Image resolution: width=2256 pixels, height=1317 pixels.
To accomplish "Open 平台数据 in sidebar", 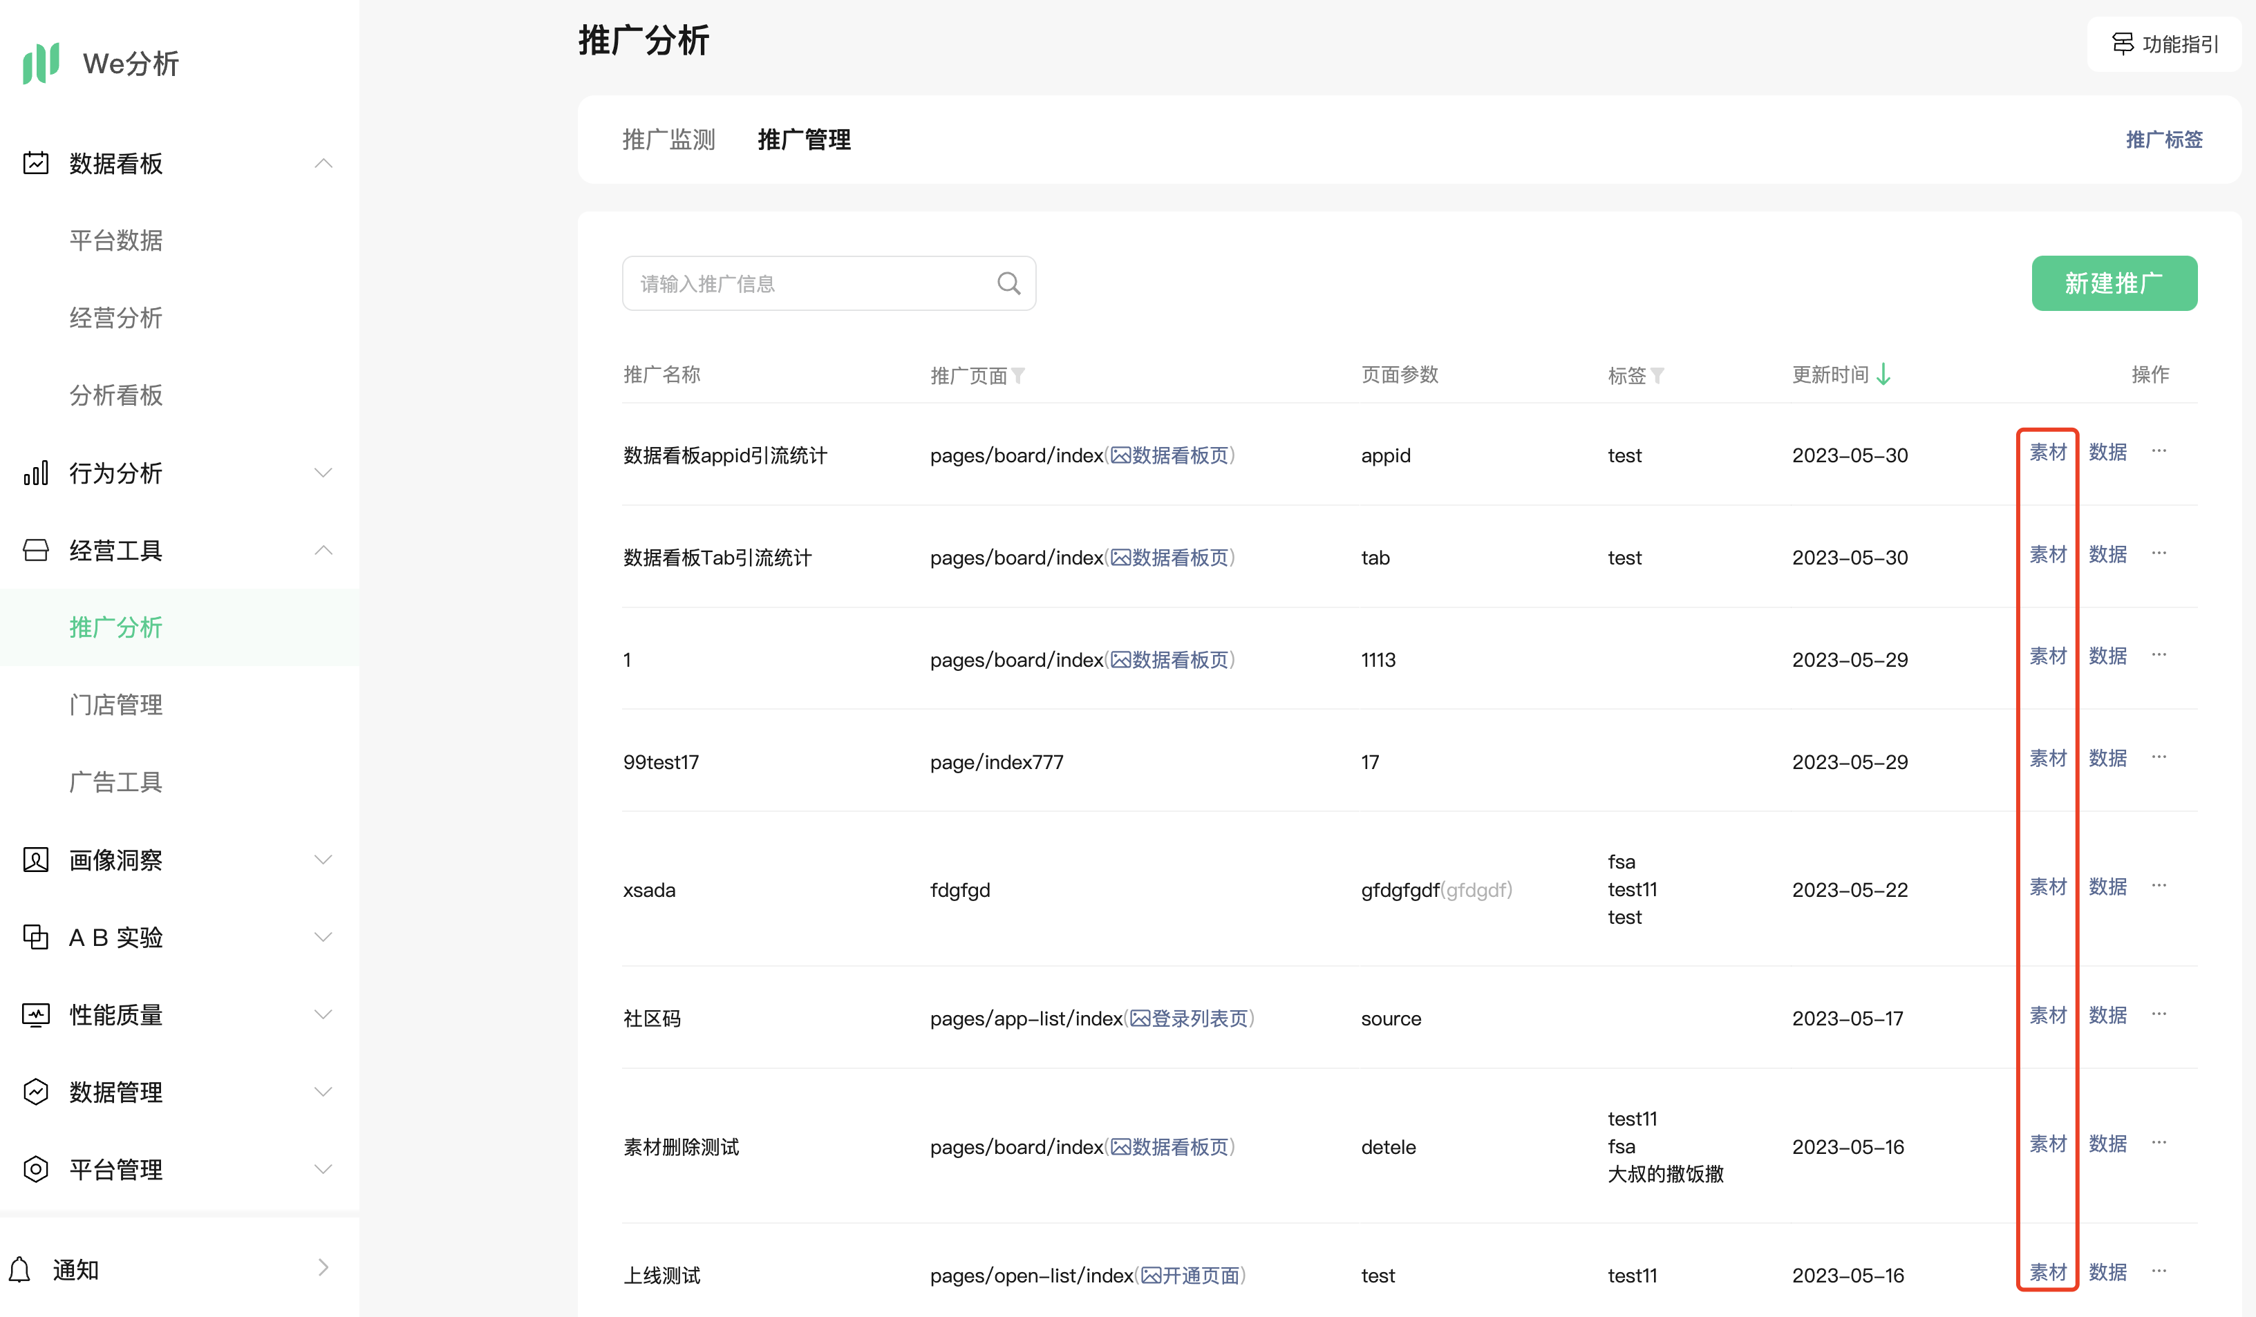I will (x=116, y=240).
